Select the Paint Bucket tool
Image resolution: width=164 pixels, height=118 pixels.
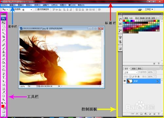(4, 63)
